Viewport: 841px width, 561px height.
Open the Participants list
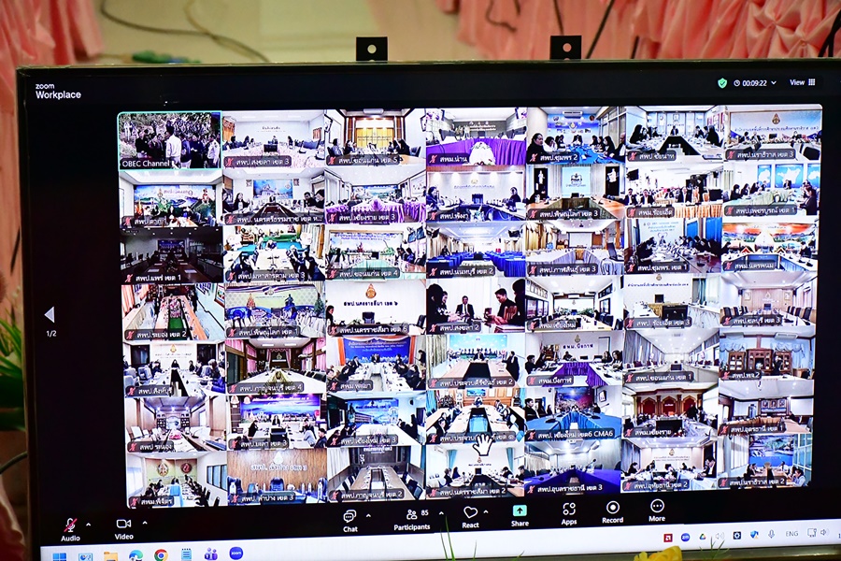(x=411, y=515)
